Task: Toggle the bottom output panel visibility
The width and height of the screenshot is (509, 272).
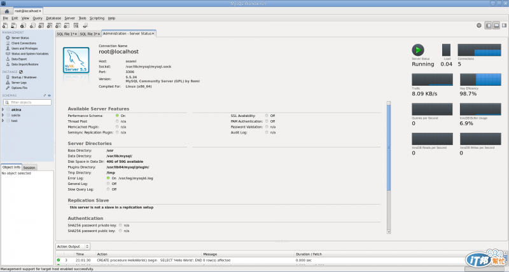Action: (496, 25)
